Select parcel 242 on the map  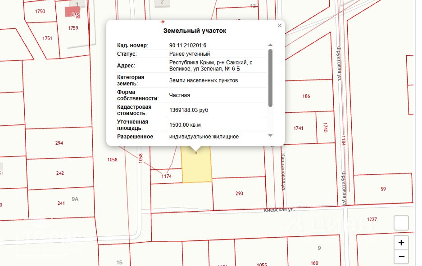[x=60, y=173]
